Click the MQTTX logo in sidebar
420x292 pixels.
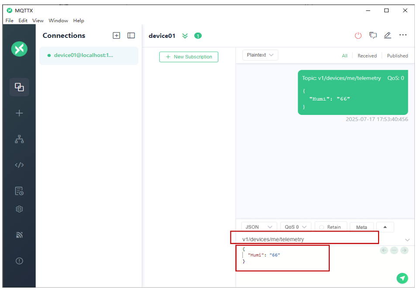19,49
